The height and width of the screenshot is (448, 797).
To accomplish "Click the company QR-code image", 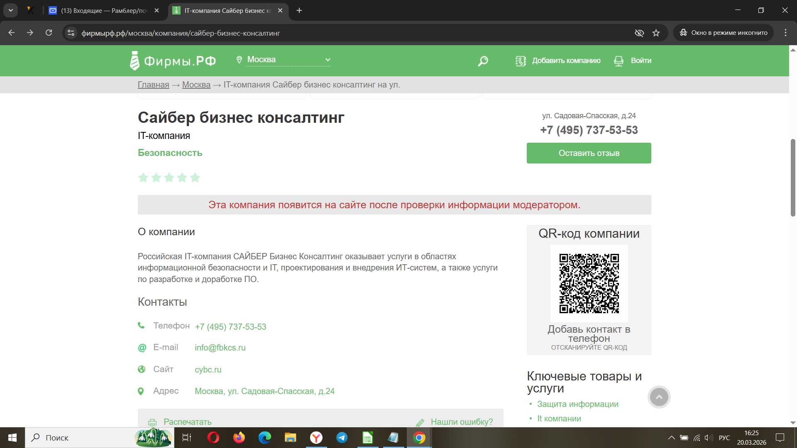I will pyautogui.click(x=589, y=283).
